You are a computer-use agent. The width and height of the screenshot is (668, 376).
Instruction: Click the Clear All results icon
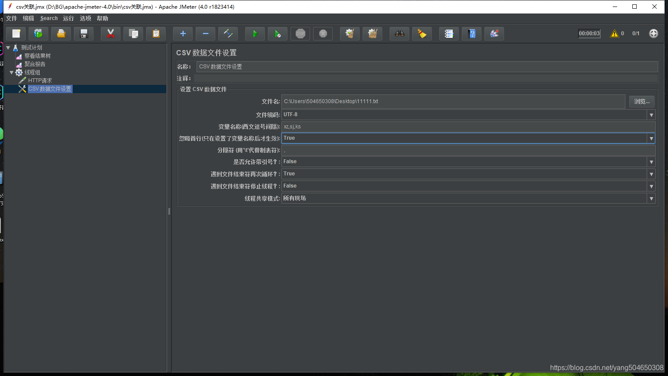point(373,34)
